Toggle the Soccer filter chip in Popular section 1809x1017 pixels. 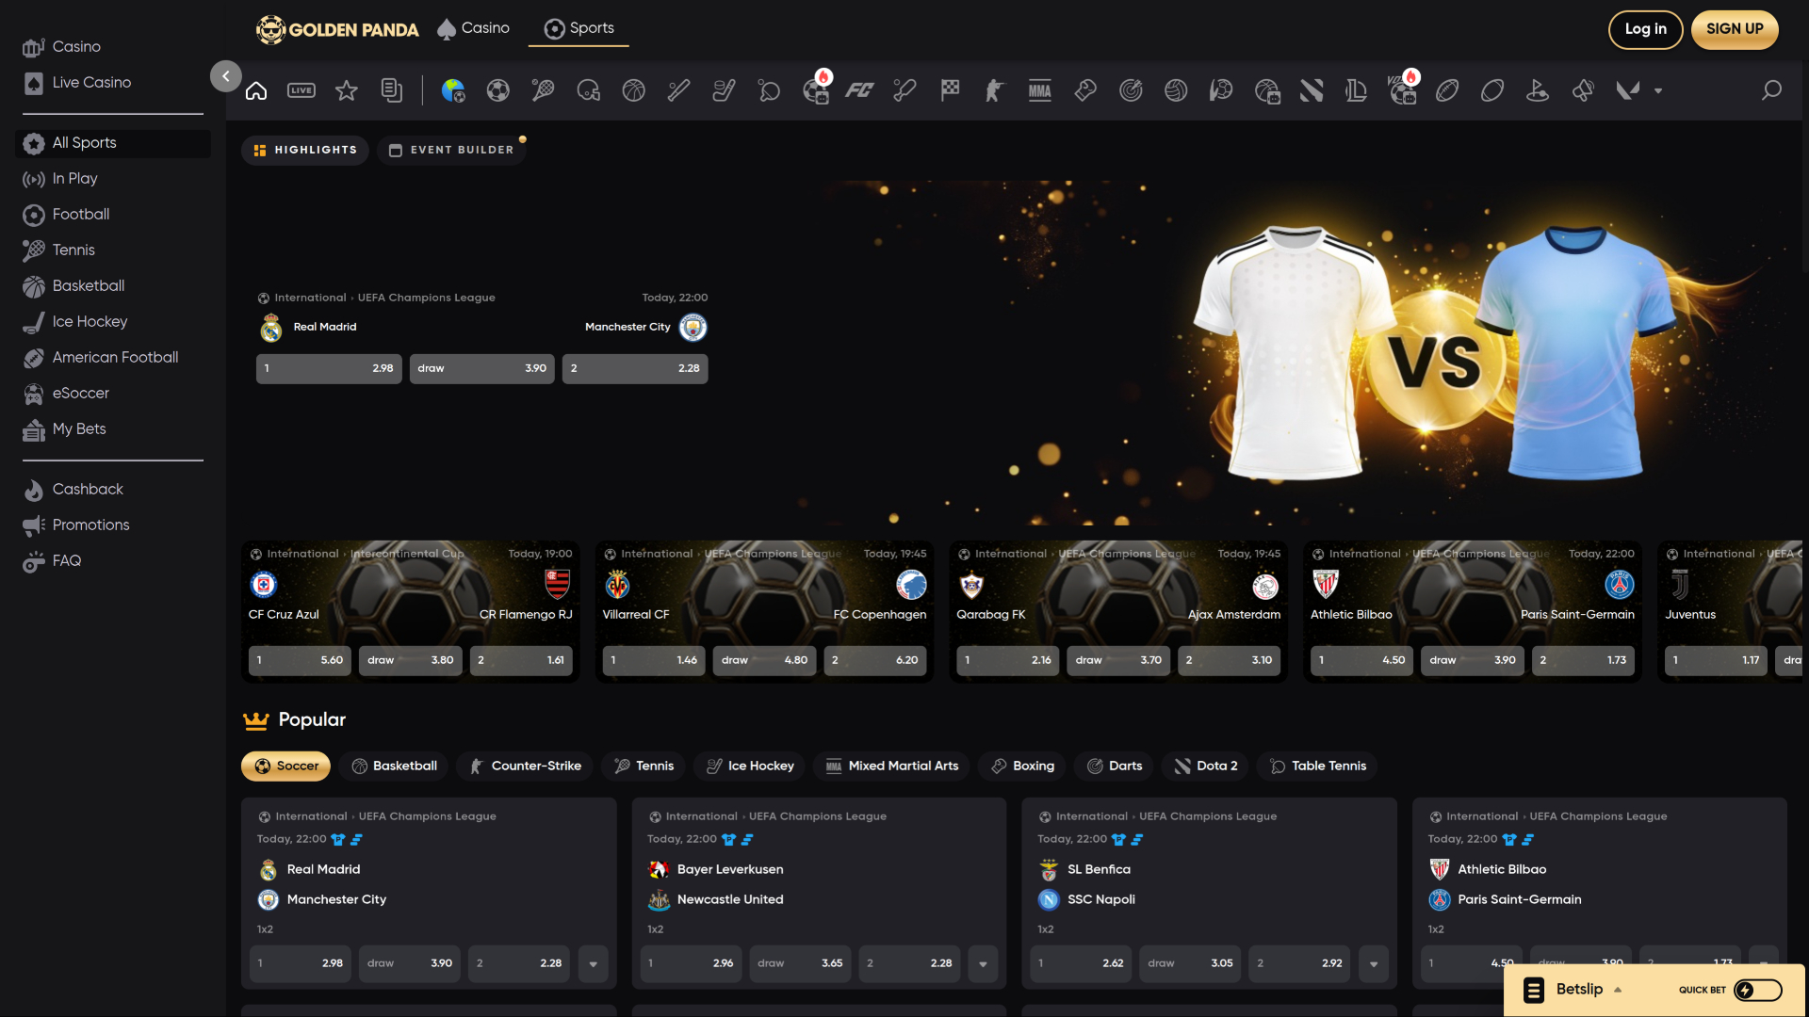[285, 766]
